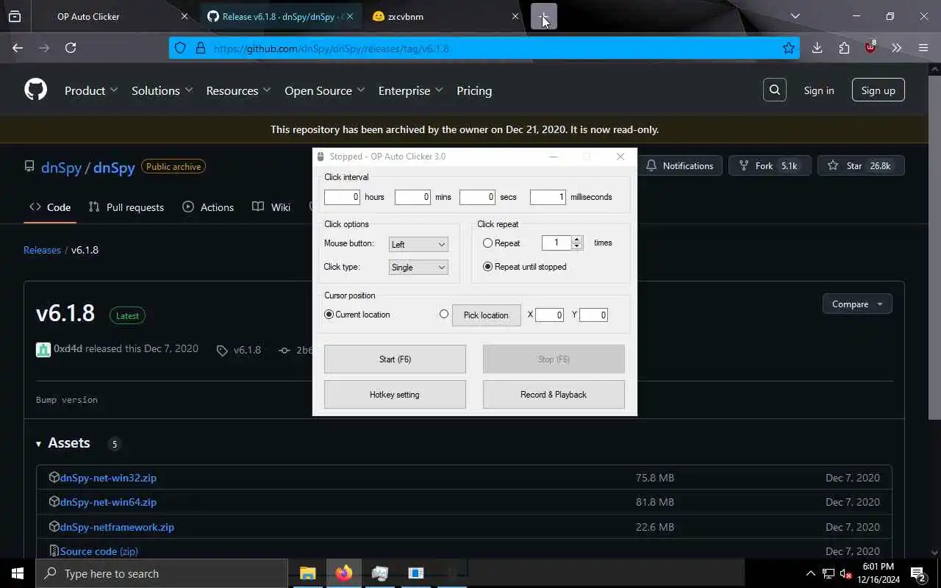The image size is (941, 588).
Task: Click the Windows Start button
Action: pos(18,573)
